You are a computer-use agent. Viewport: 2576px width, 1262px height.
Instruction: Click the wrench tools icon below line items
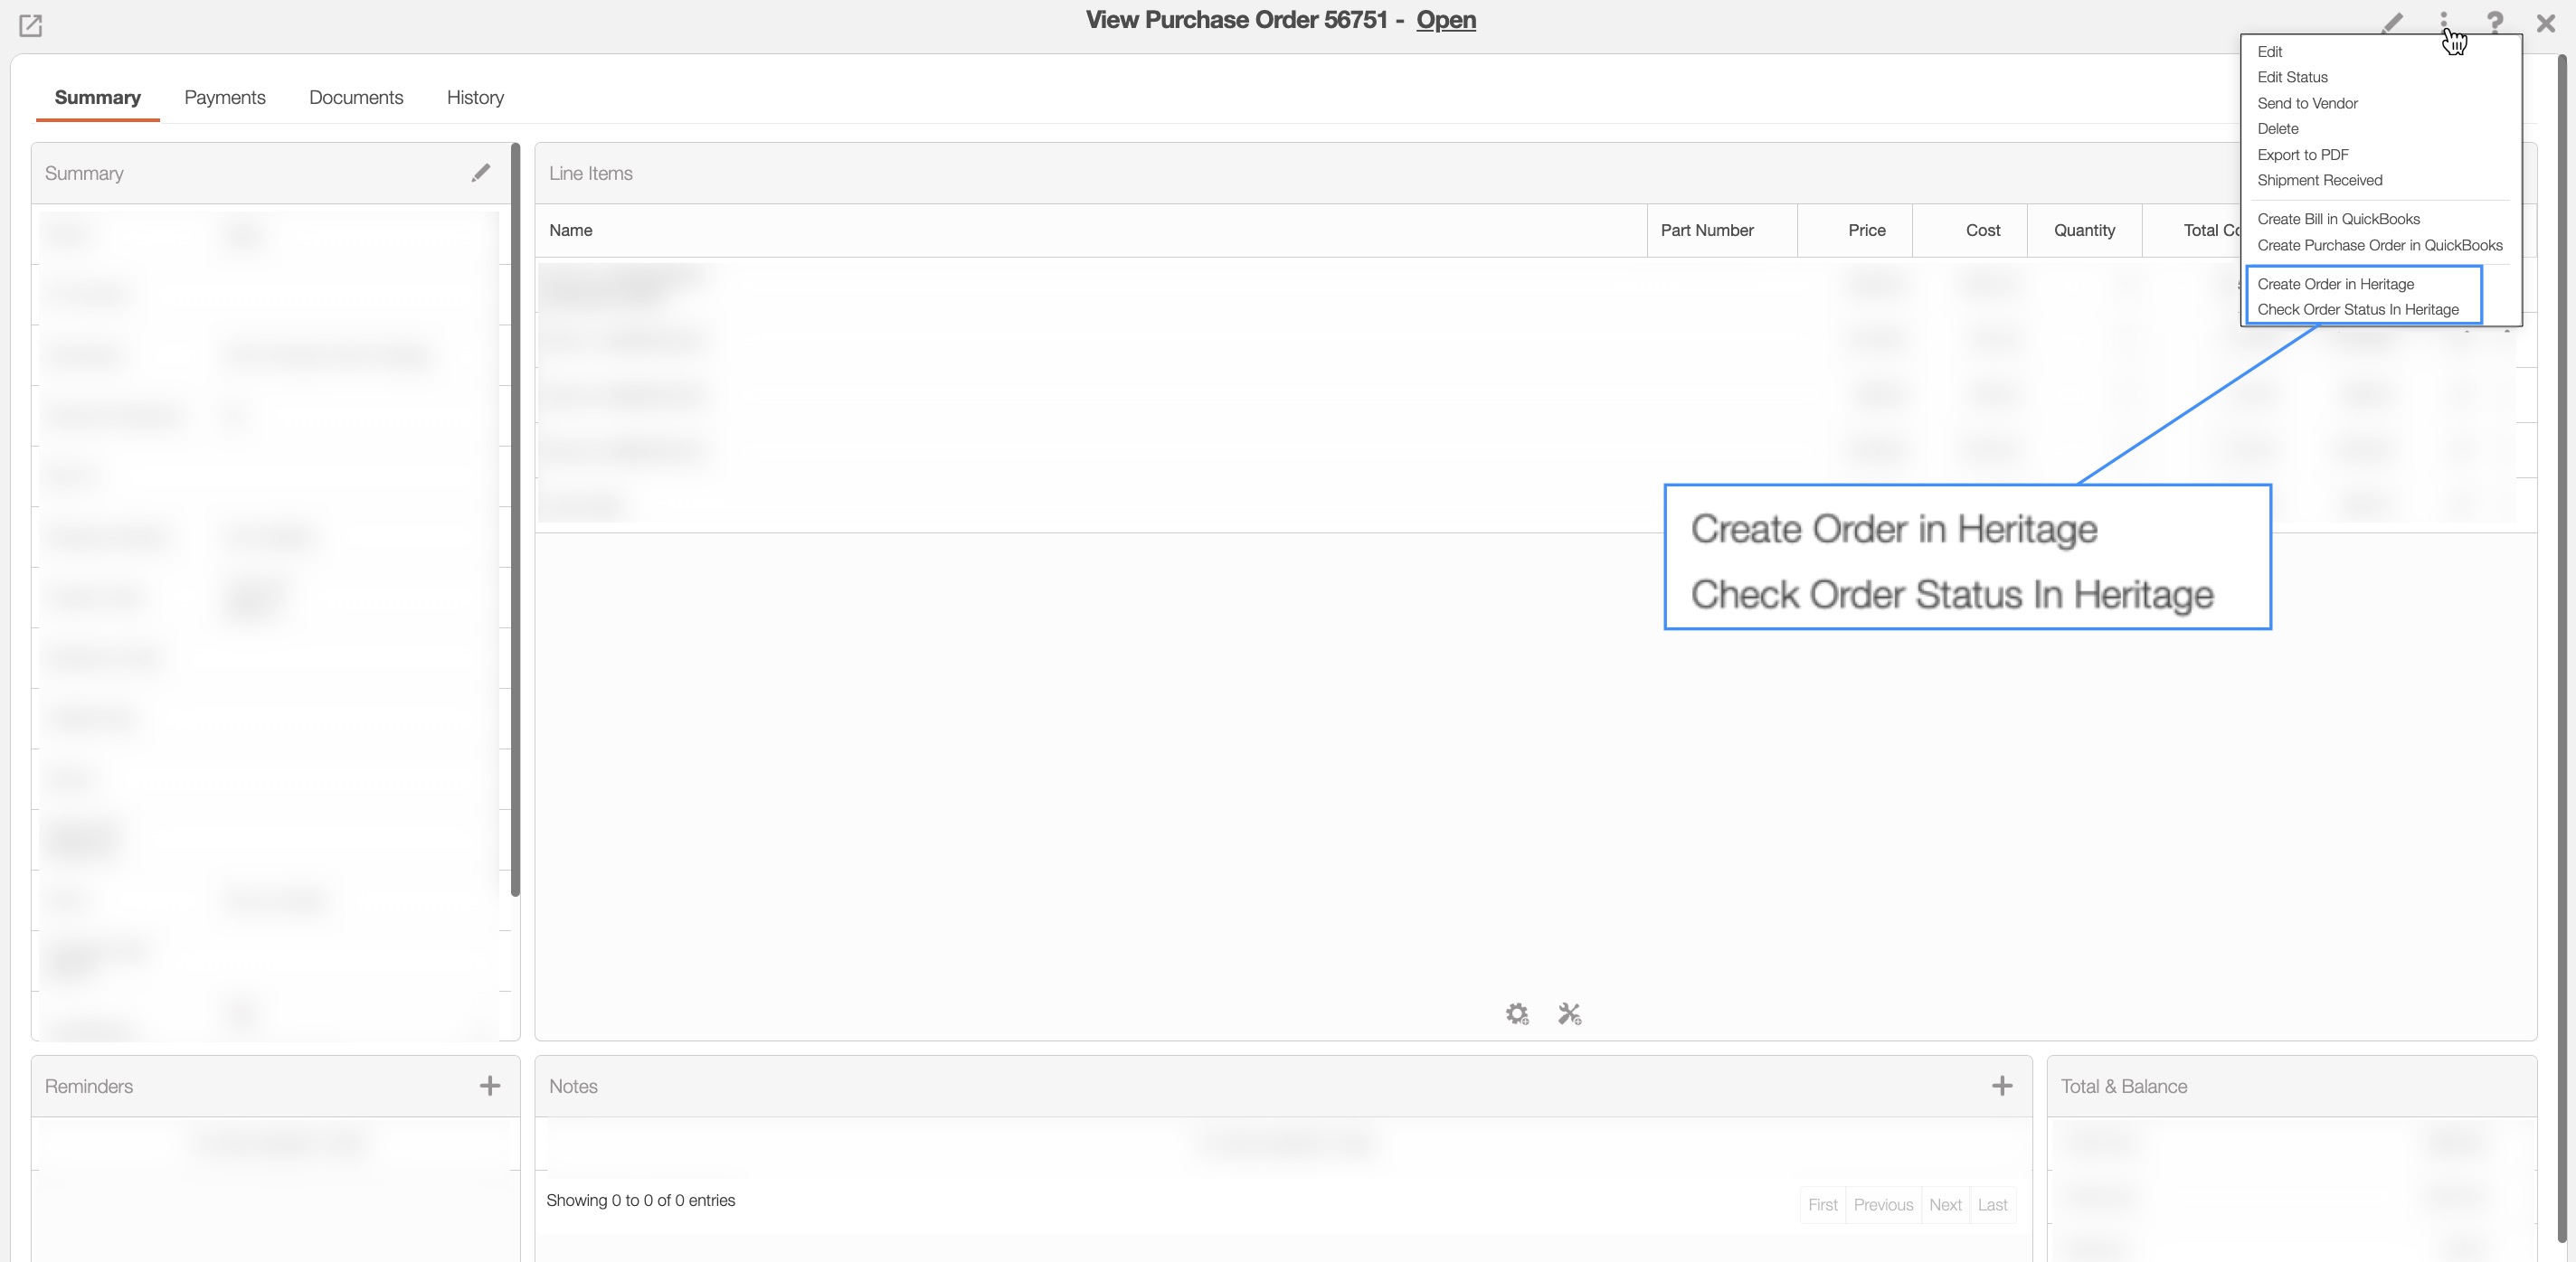1569,1014
